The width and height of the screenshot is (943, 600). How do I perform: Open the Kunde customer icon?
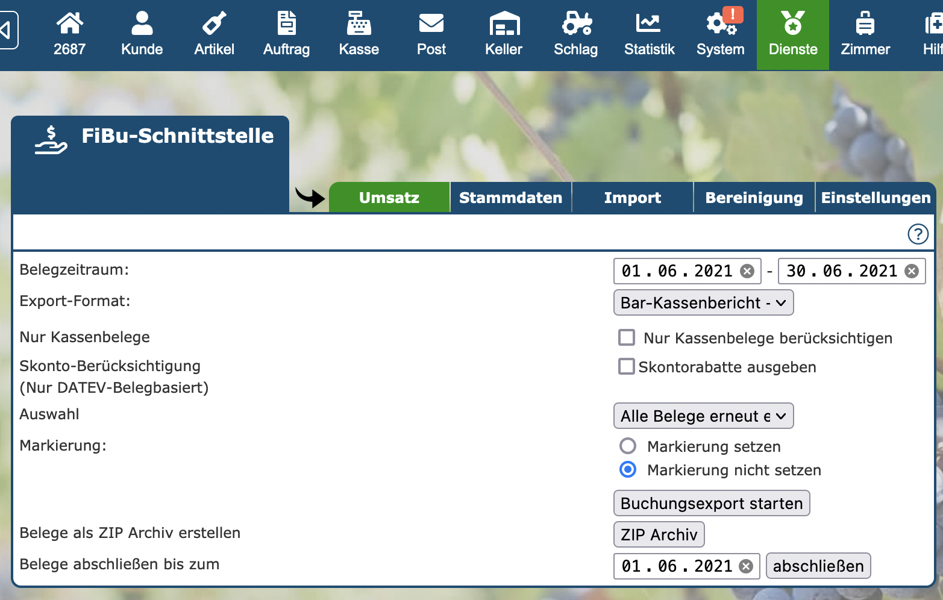click(142, 24)
